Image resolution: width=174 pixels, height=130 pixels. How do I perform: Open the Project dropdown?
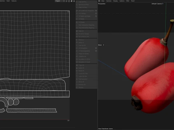(60, 1)
